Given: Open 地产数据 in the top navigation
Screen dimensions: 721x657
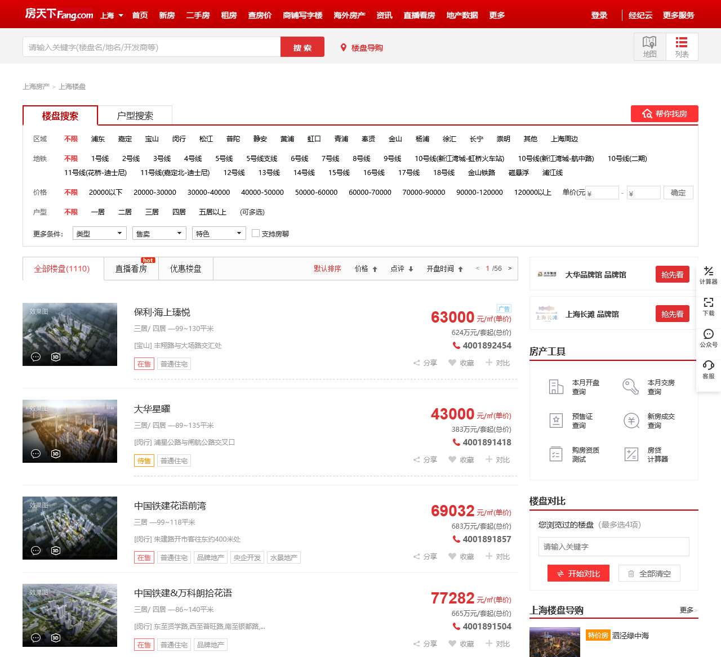Looking at the screenshot, I should pos(462,15).
